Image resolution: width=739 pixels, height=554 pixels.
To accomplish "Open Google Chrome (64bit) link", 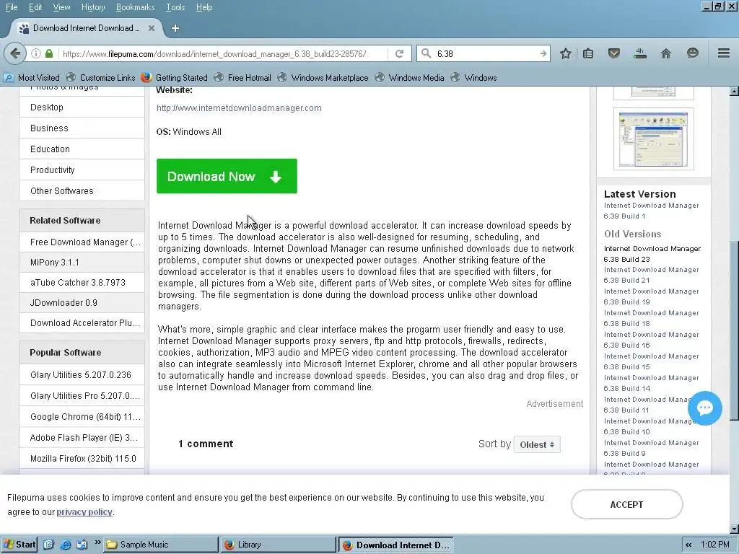I will click(82, 417).
